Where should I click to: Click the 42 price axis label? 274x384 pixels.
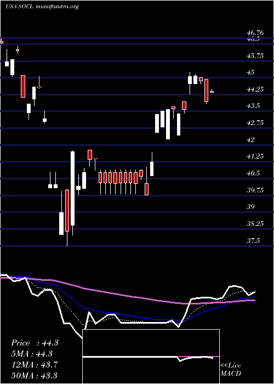pyautogui.click(x=251, y=139)
